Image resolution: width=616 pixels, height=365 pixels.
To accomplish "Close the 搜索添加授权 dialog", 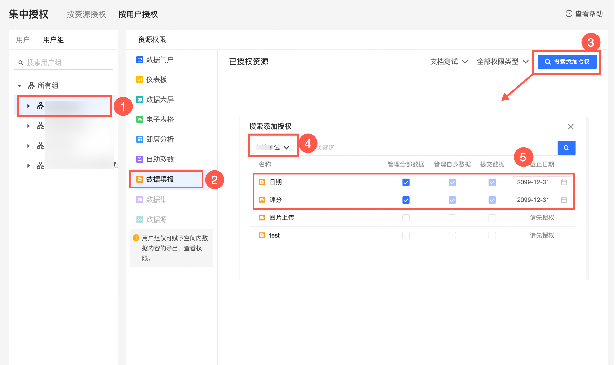I will pyautogui.click(x=570, y=127).
